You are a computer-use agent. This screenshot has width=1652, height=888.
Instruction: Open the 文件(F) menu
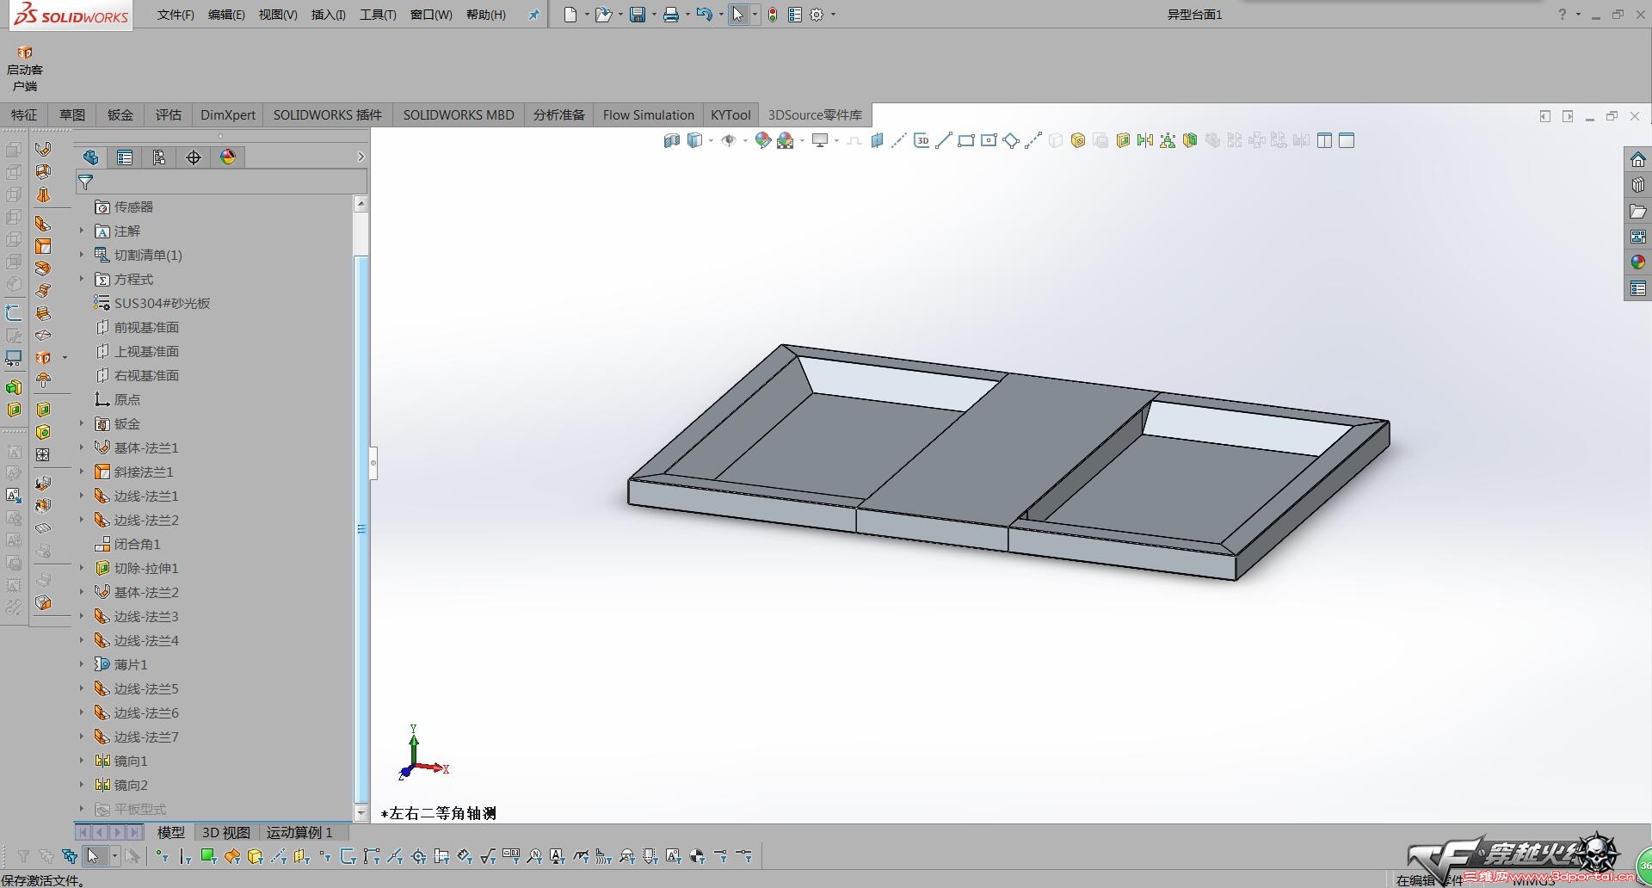pyautogui.click(x=176, y=15)
